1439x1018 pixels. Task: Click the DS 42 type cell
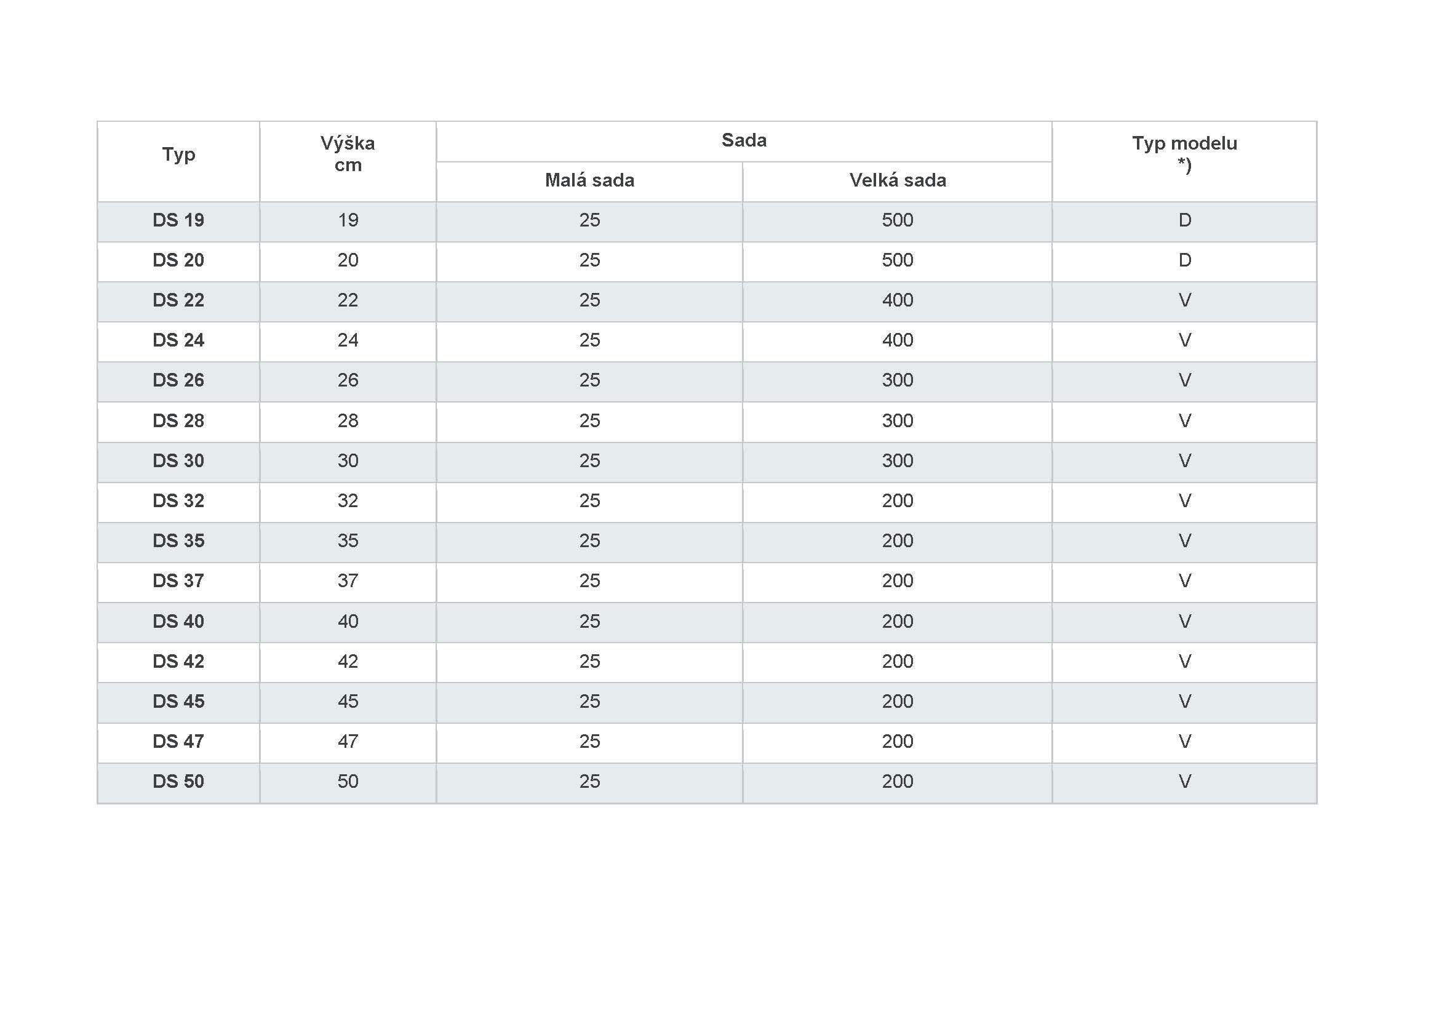178,661
